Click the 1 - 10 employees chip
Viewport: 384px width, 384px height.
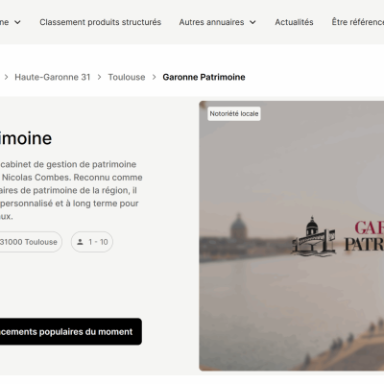coord(92,242)
